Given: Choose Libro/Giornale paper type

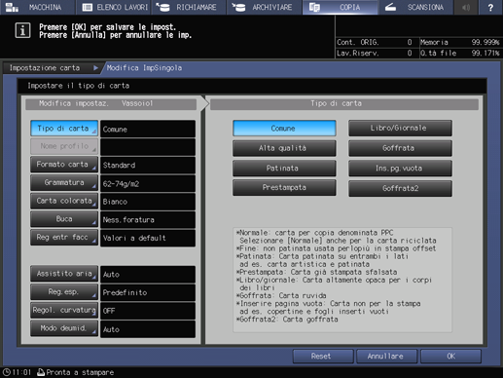Looking at the screenshot, I should pos(400,129).
